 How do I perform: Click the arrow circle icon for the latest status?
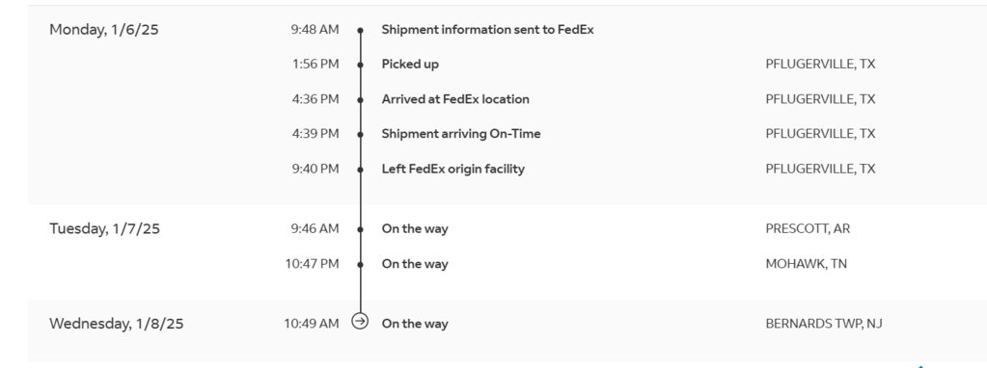[360, 322]
